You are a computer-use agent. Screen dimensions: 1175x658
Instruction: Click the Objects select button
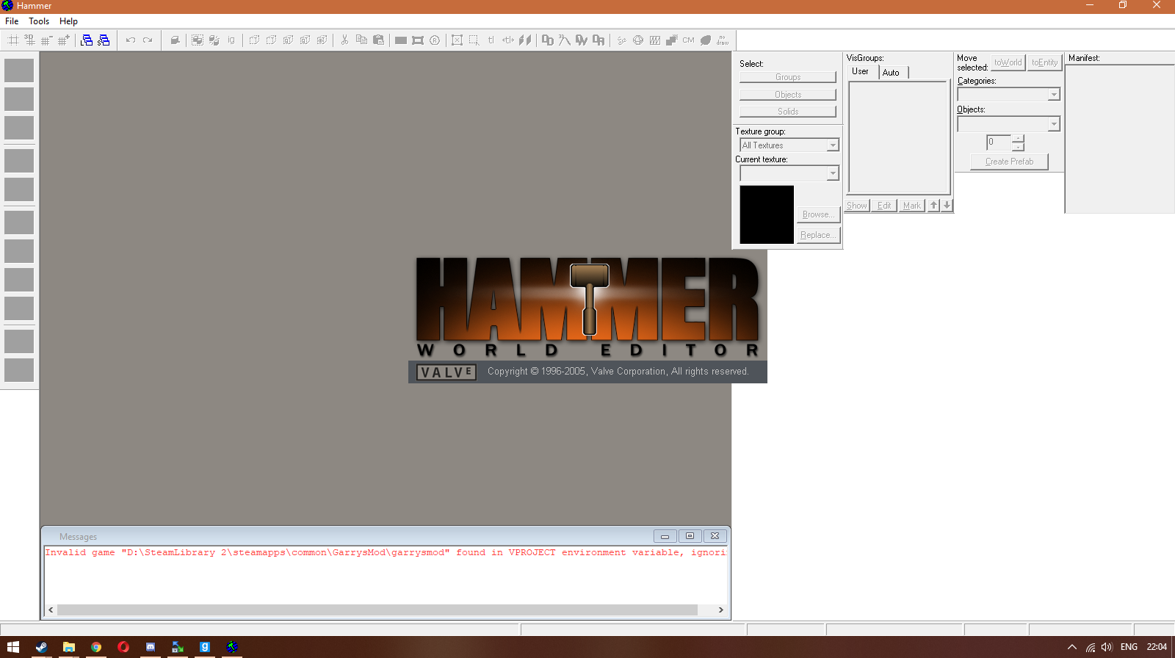[x=788, y=95]
